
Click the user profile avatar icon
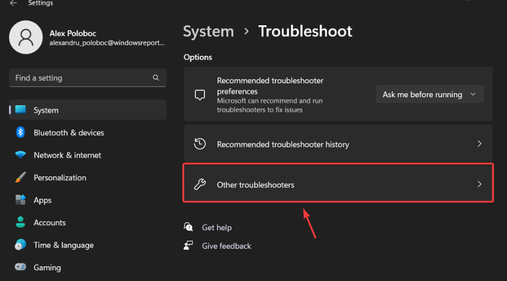(26, 37)
